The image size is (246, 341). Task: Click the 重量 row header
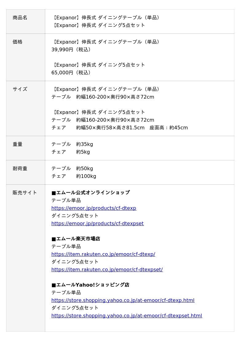tap(18, 144)
